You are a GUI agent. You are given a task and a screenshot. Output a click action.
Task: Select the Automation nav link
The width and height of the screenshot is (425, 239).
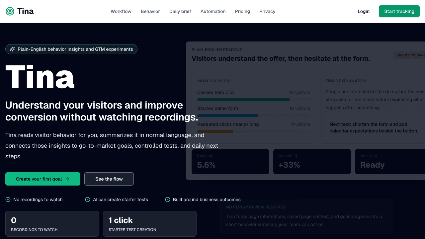coord(213,11)
